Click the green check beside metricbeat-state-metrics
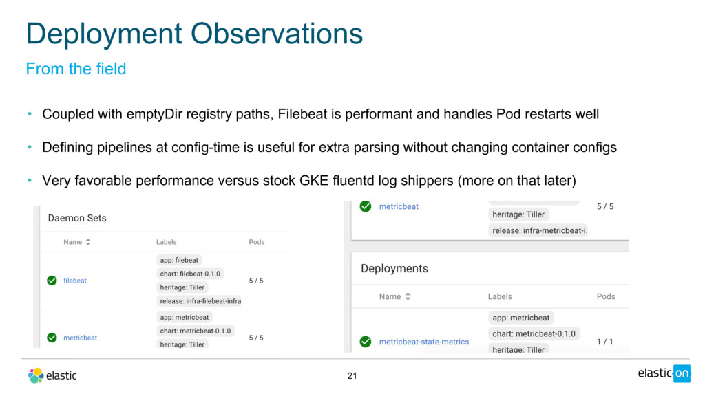The width and height of the screenshot is (705, 396). click(366, 342)
